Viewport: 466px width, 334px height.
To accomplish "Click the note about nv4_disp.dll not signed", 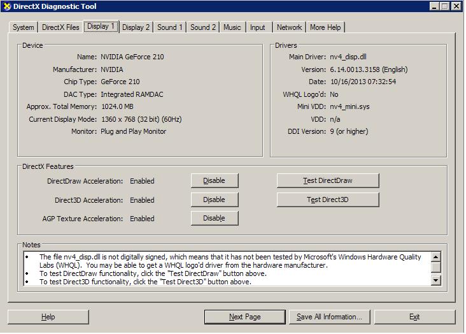I will 230,261.
